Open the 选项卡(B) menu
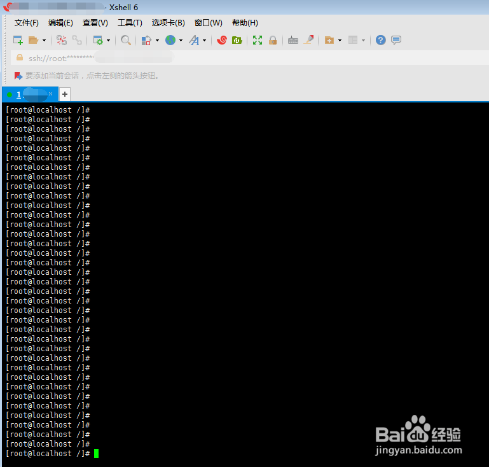 [168, 23]
